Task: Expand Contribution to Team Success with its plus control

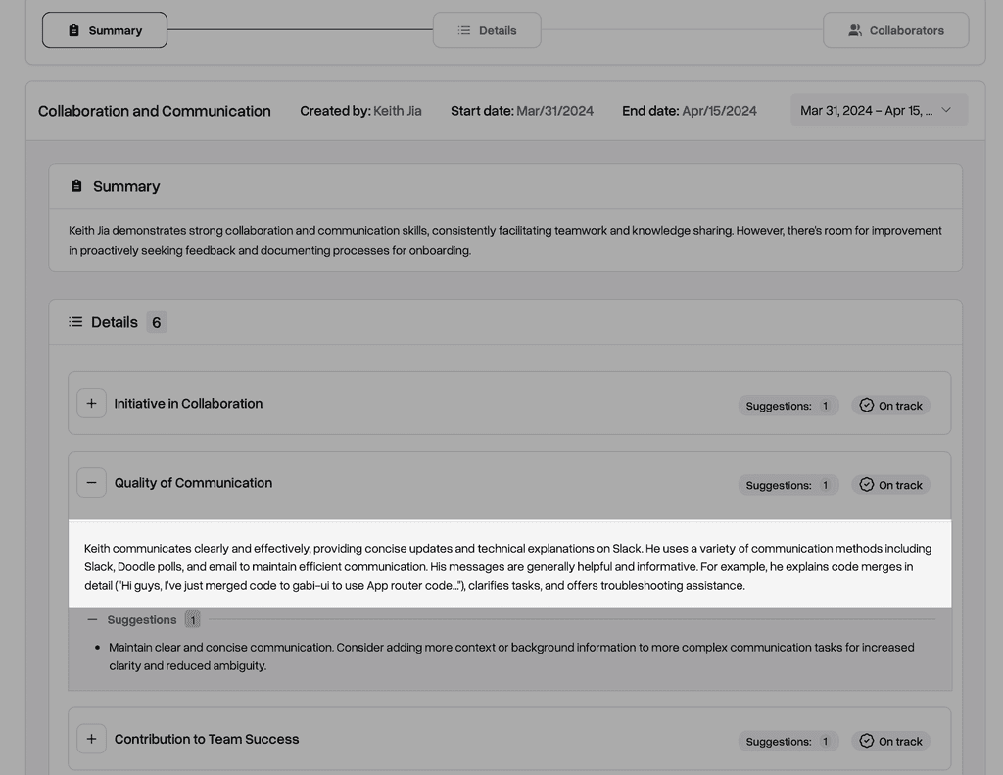Action: tap(91, 738)
